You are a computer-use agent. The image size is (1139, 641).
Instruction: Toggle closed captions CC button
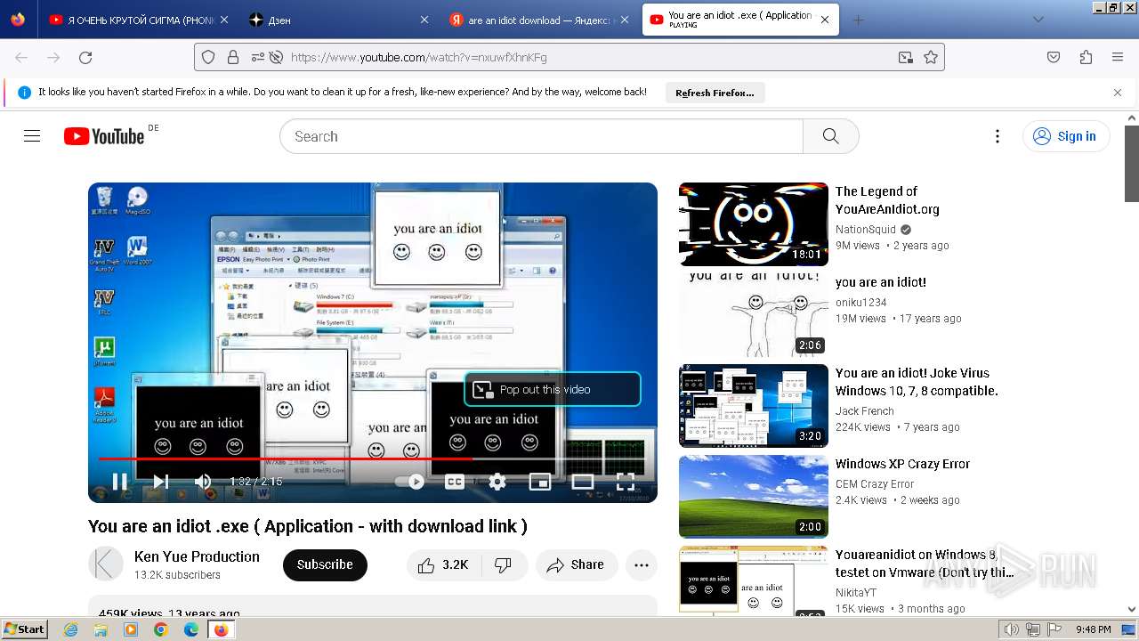click(x=455, y=482)
